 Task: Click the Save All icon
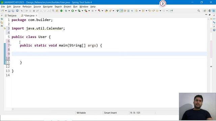[13, 11]
